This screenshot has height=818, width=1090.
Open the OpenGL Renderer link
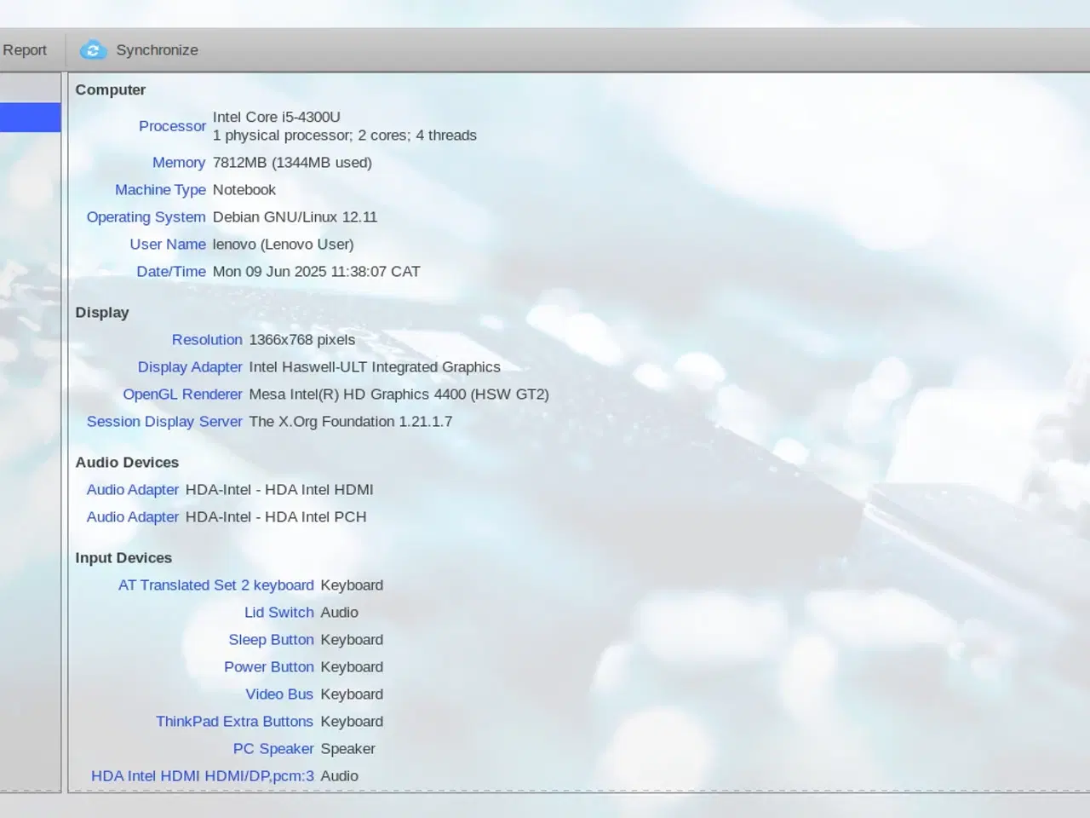click(182, 395)
